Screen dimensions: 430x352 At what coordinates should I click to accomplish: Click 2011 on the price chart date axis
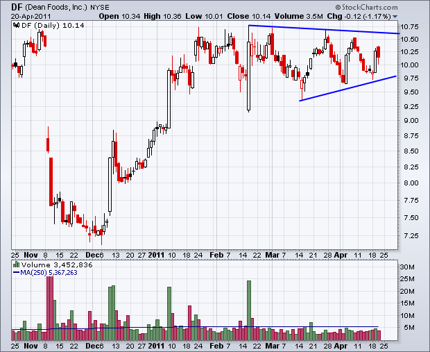point(156,255)
